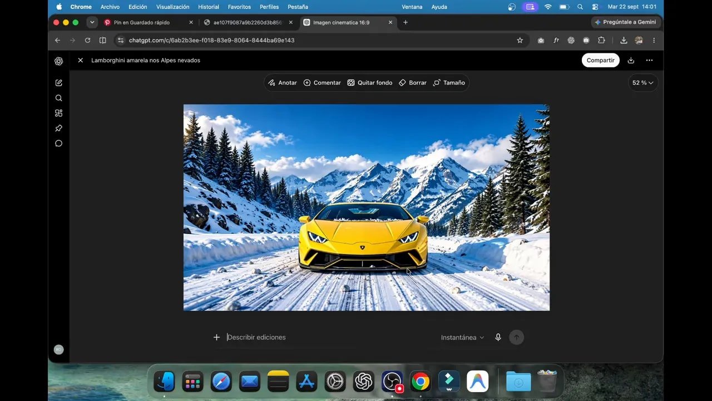Viewport: 712px width, 401px height.
Task: Expand the Chrome tab search chevron
Action: (92, 22)
